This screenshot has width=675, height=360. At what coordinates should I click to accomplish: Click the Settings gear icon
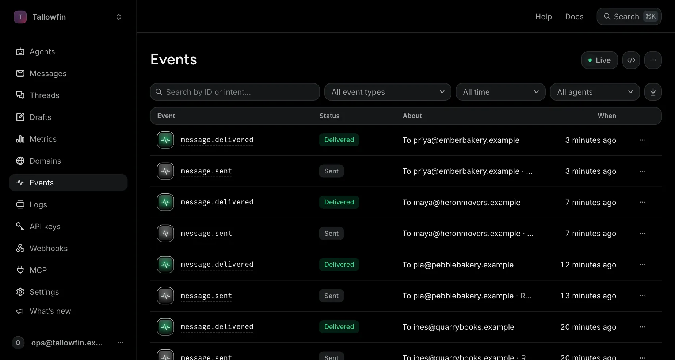click(20, 292)
